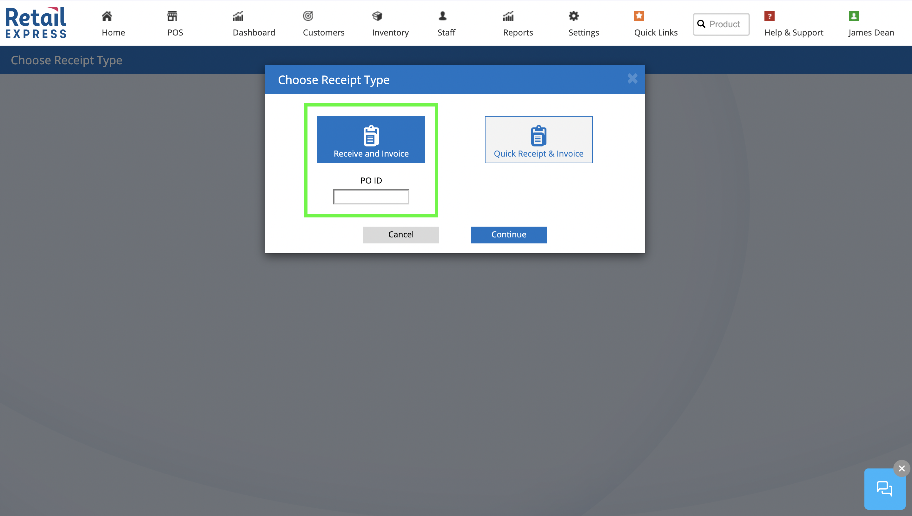Viewport: 912px width, 516px height.
Task: Select the Quick Receipt & Invoice option
Action: [x=539, y=140]
